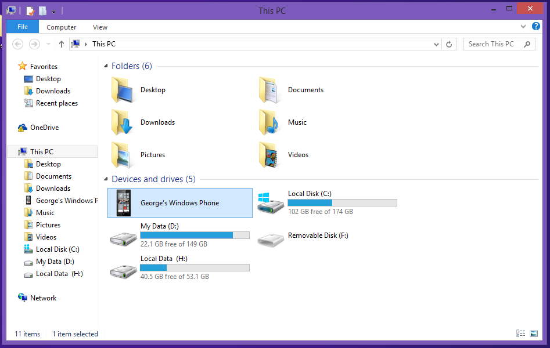Click '102 GB free of 174 GB' text
The image size is (550, 348).
[321, 212]
